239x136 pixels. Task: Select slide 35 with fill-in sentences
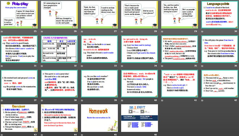pos(180,49)
